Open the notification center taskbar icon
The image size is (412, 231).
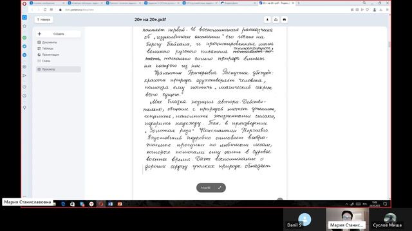[x=385, y=204]
